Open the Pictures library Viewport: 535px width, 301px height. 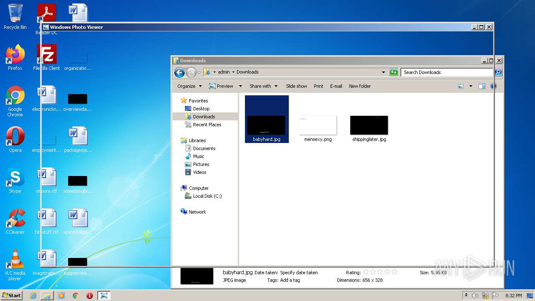point(201,164)
